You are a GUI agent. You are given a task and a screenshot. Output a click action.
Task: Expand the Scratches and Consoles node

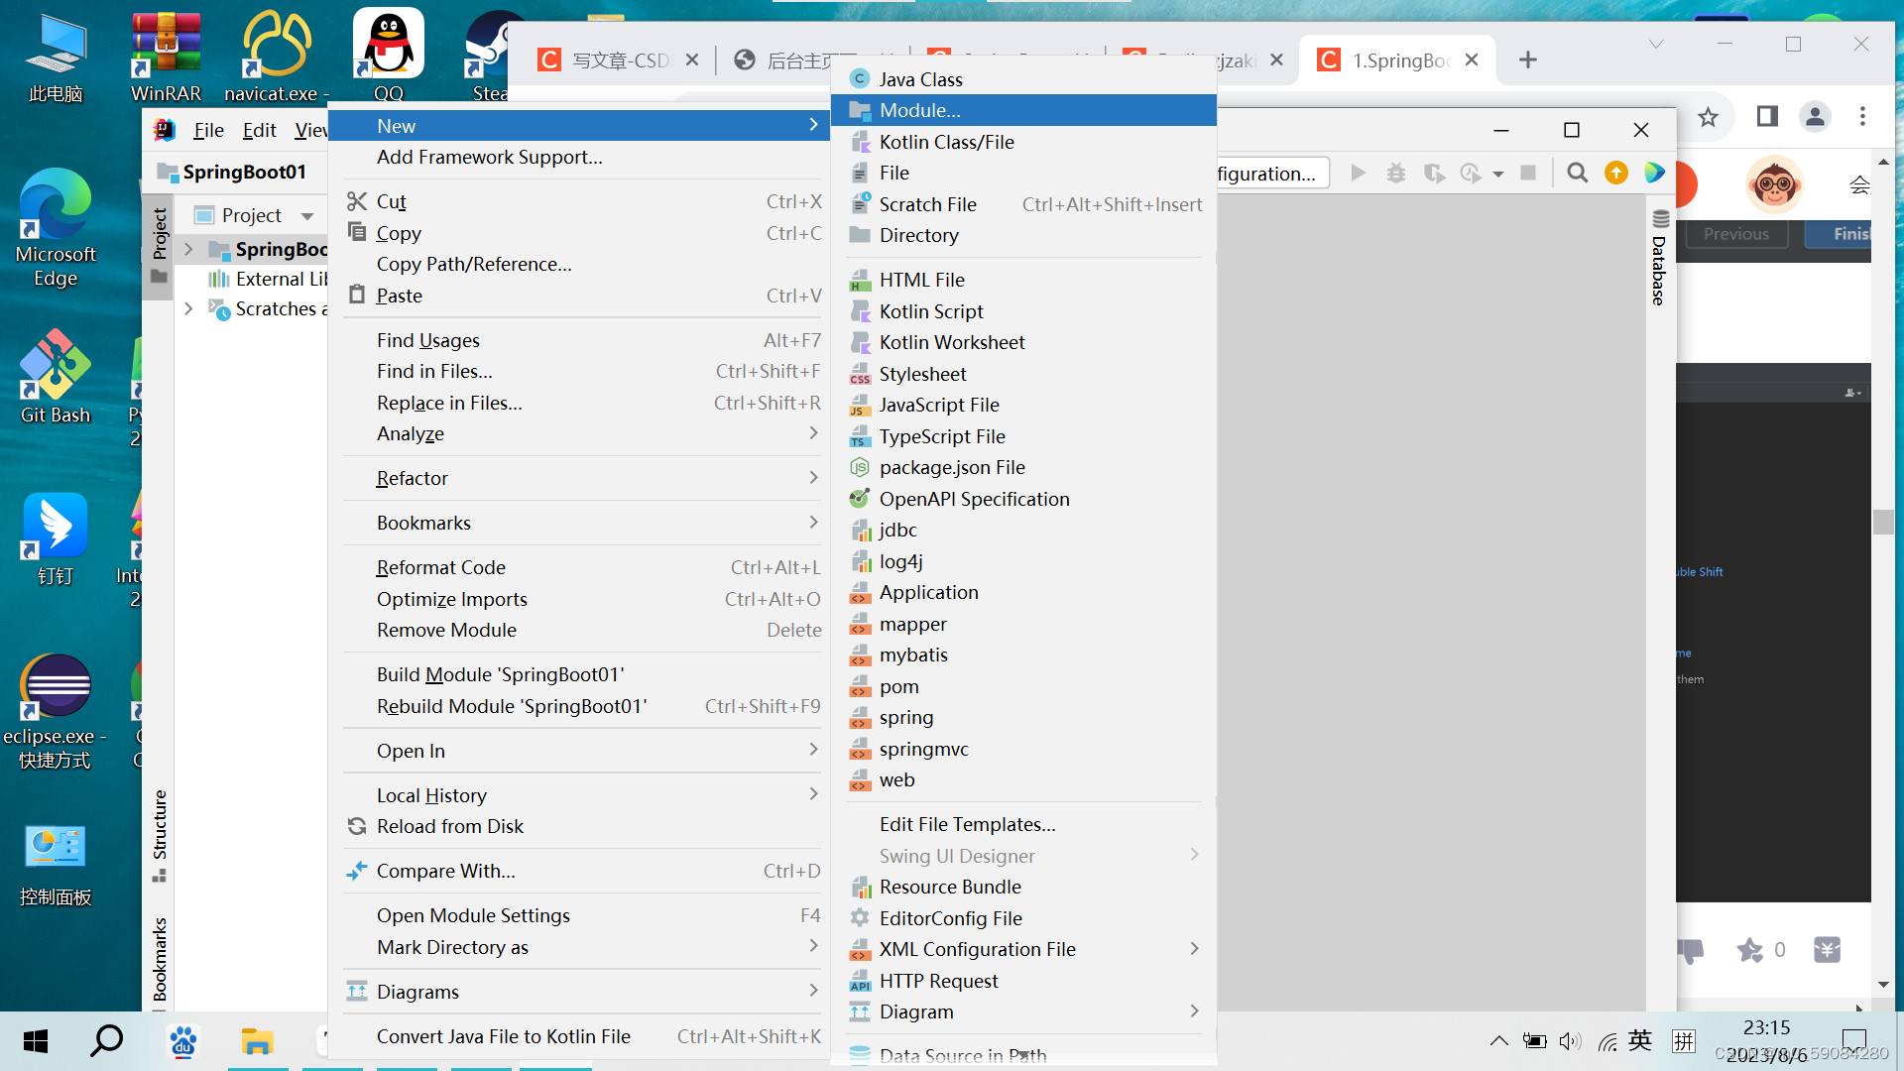point(189,309)
